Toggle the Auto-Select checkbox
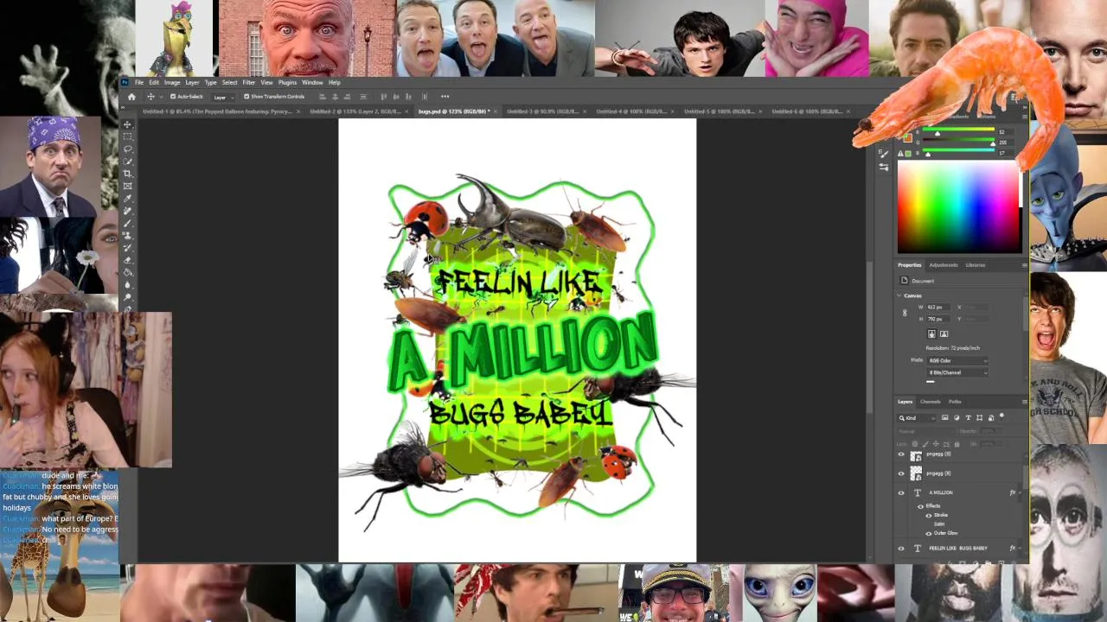 click(x=173, y=97)
